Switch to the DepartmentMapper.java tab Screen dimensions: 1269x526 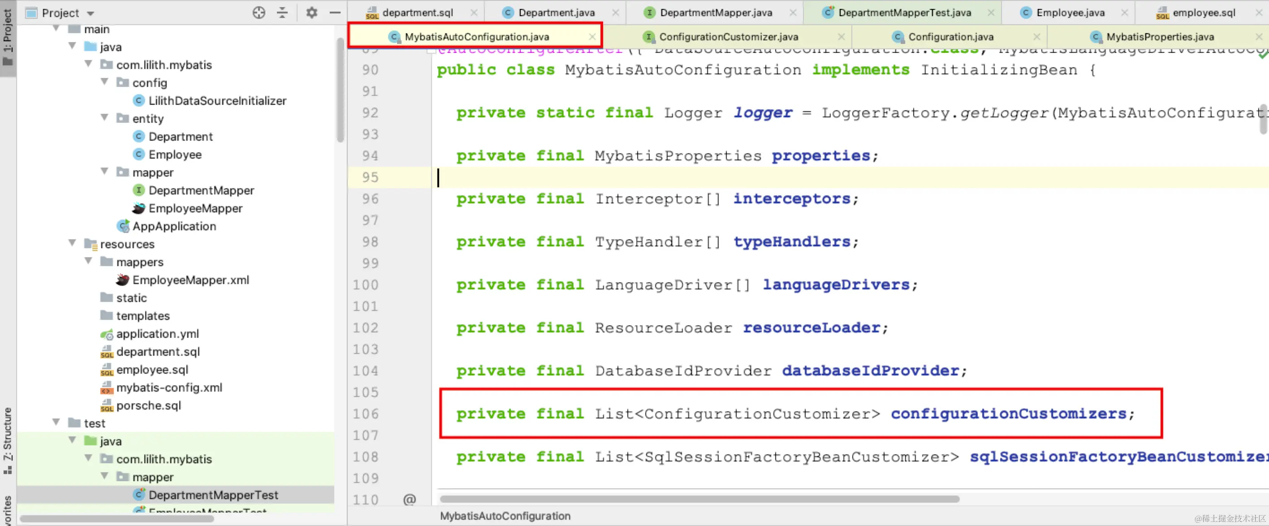click(715, 12)
